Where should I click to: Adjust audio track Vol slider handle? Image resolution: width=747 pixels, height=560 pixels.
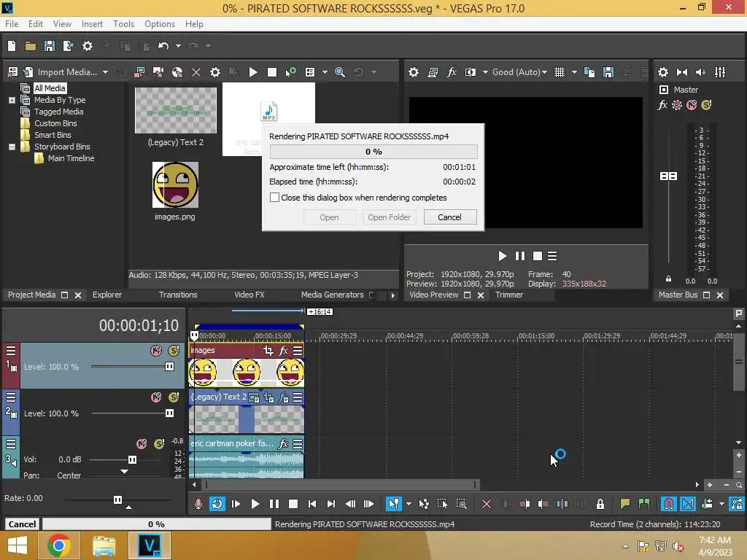point(132,459)
